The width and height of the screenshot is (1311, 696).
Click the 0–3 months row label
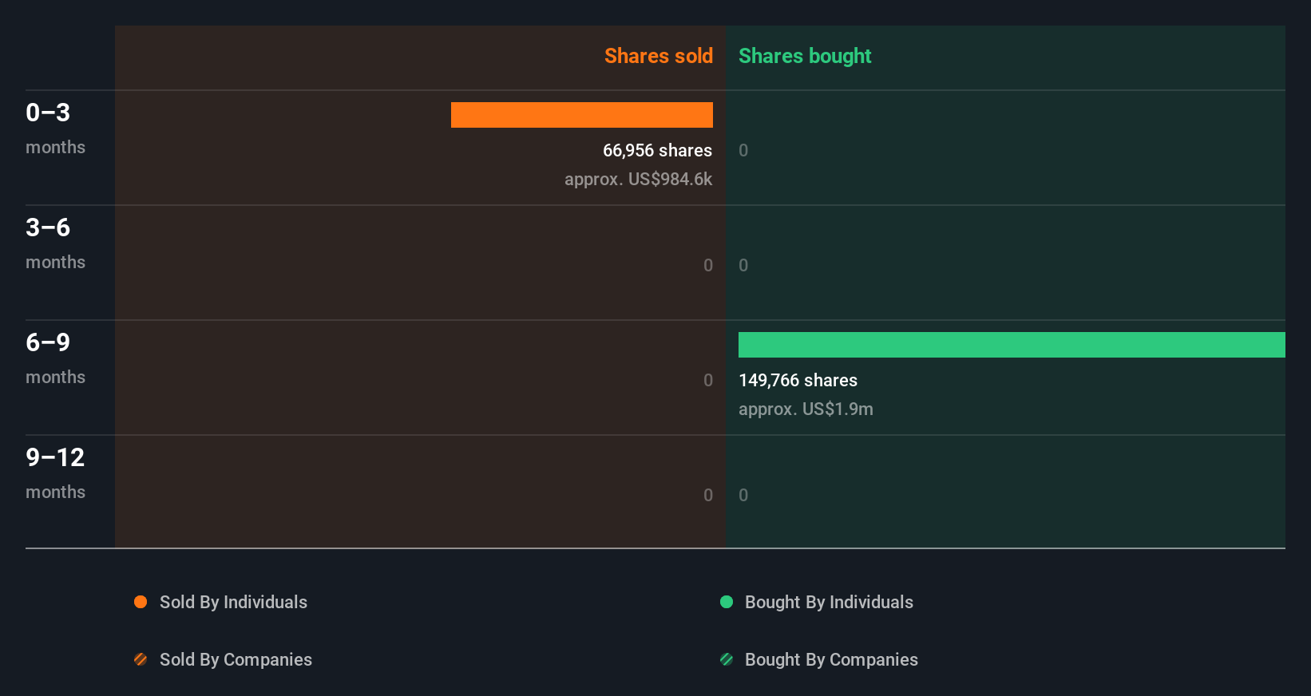[55, 129]
